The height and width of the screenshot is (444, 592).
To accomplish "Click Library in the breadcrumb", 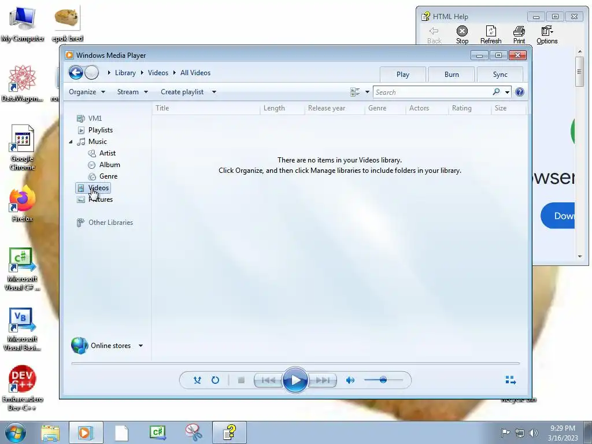I will (x=125, y=73).
